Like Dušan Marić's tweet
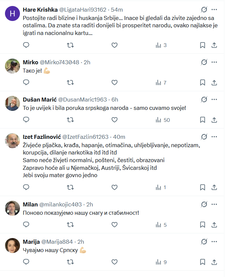Image resolution: width=226 pixels, height=277 pixels. coord(114,120)
